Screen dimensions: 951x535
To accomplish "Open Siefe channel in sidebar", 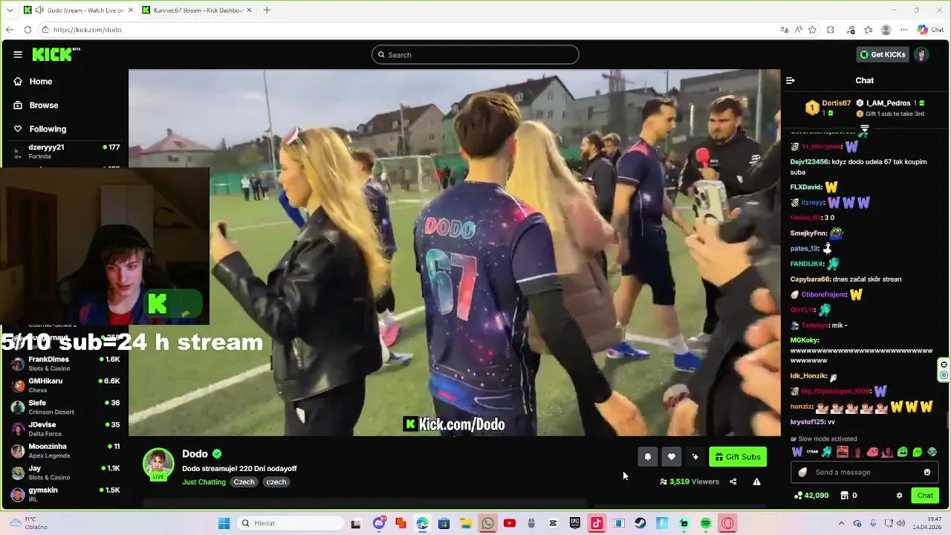I will [65, 407].
